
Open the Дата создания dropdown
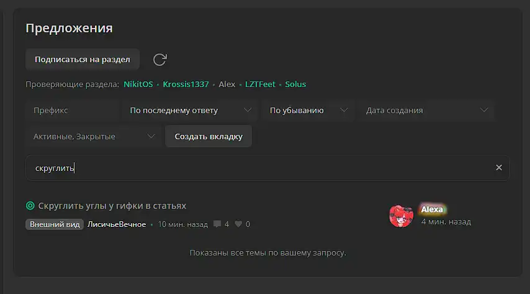[427, 111]
